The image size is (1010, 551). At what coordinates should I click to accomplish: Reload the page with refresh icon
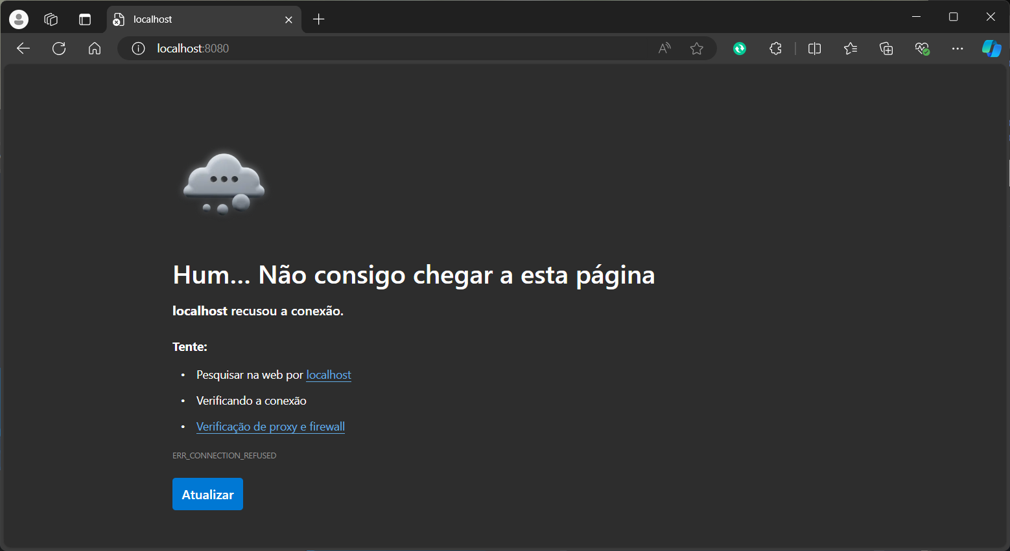[x=59, y=49]
